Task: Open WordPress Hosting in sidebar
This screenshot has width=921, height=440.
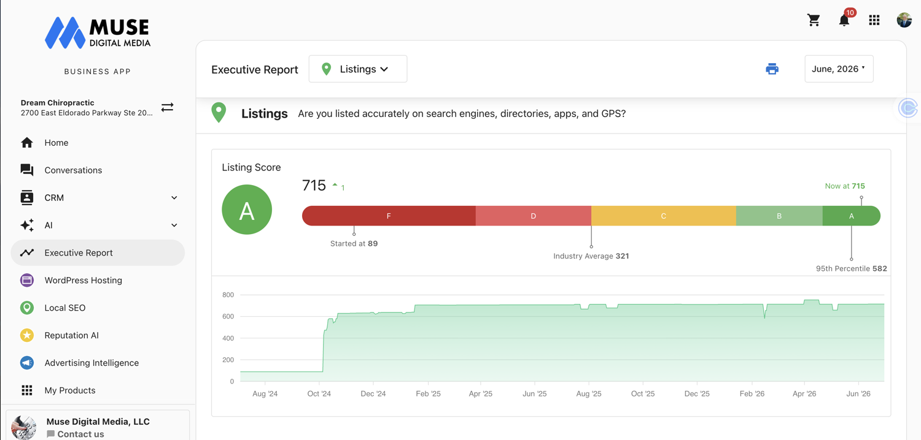Action: tap(98, 280)
